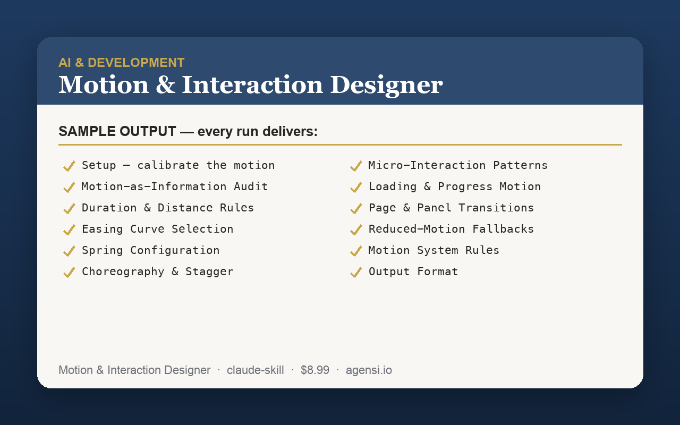680x425 pixels.
Task: Click the checkmark beside Easing Curve Selection
Action: [69, 230]
